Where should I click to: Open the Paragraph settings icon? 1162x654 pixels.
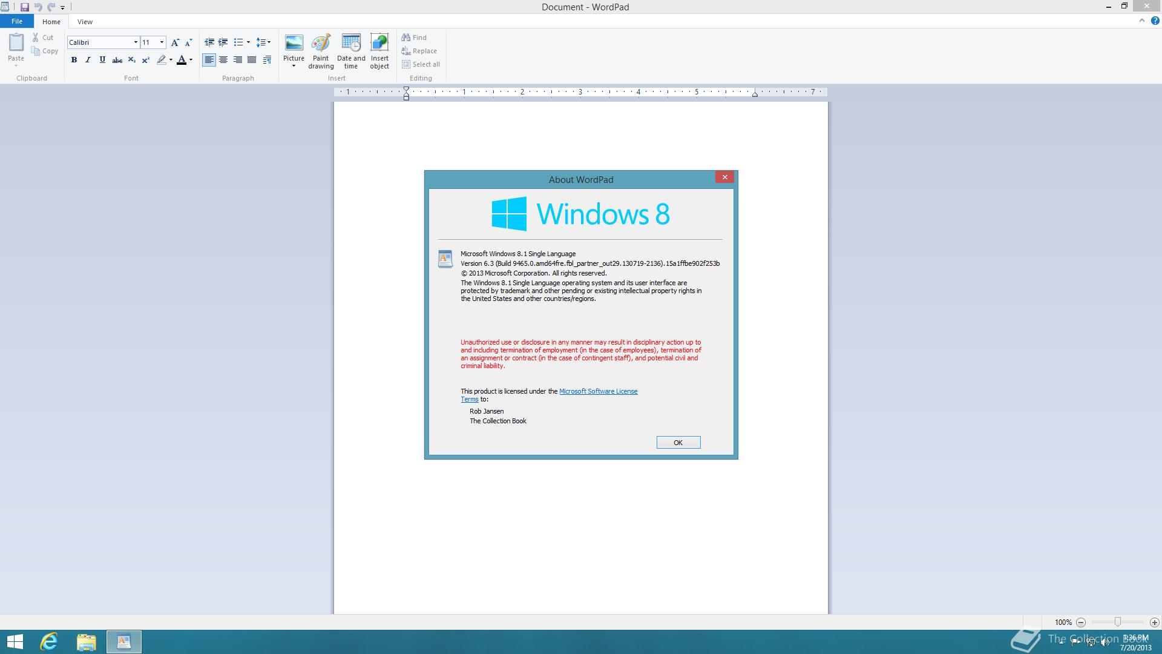267,60
